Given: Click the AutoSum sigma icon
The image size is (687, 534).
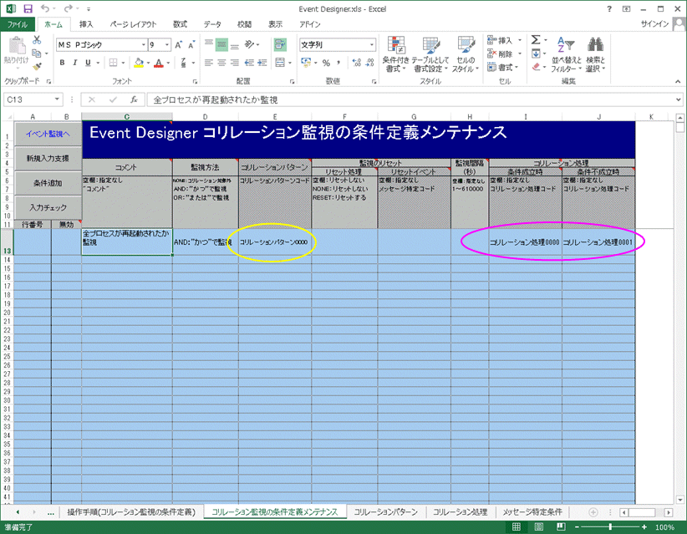Looking at the screenshot, I should tap(536, 40).
